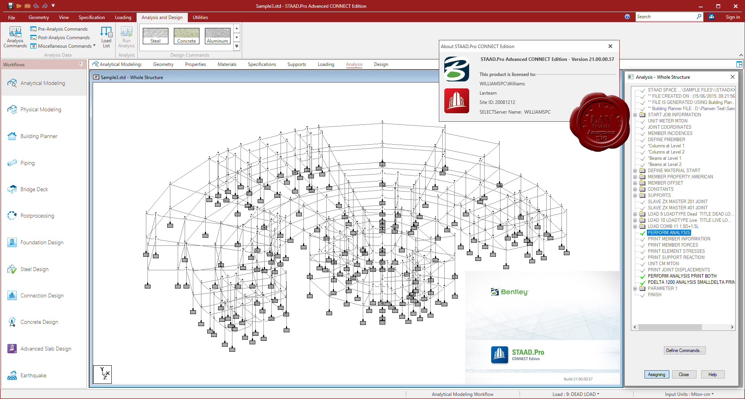Screen dimensions: 745x399
Task: Open the quick access toolbar customize arrow
Action: tap(53, 6)
